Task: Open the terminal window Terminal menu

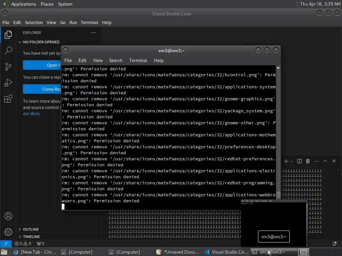Action: [x=138, y=61]
